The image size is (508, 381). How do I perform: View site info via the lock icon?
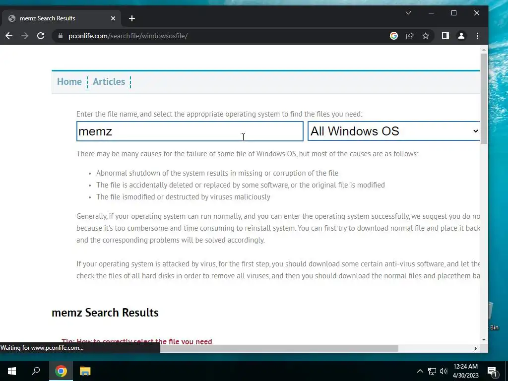pyautogui.click(x=60, y=36)
